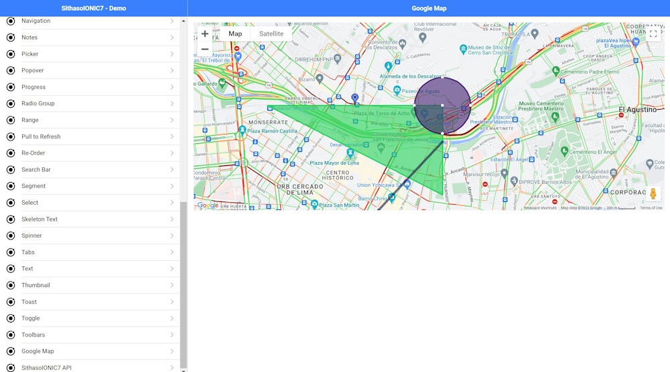
Task: Click the radio icon beside Search Bar
Action: point(11,170)
